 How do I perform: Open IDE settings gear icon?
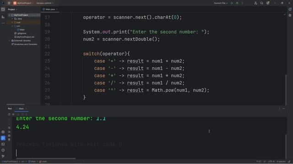click(x=268, y=3)
